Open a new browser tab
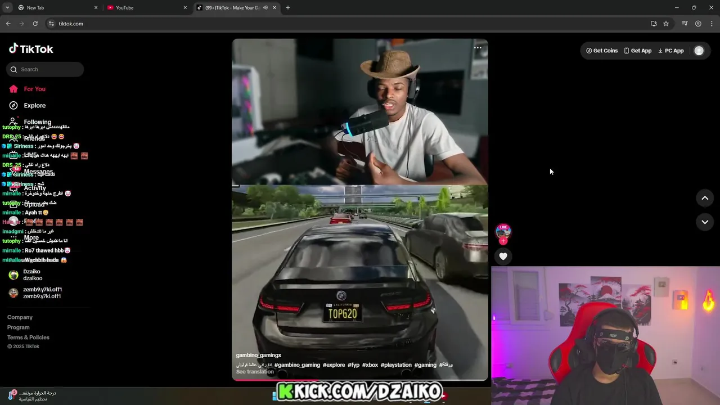The height and width of the screenshot is (405, 720). pos(288,8)
